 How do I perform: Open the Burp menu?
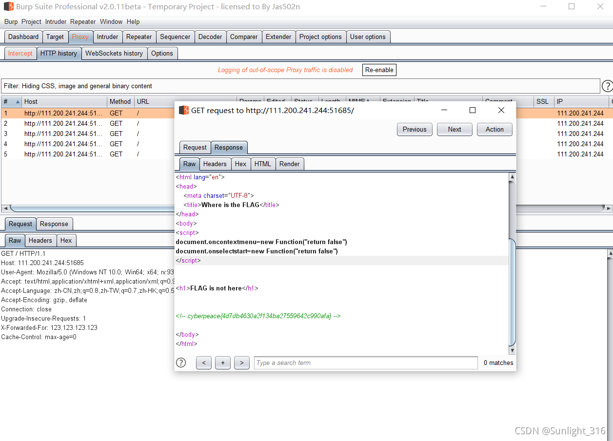[11, 22]
